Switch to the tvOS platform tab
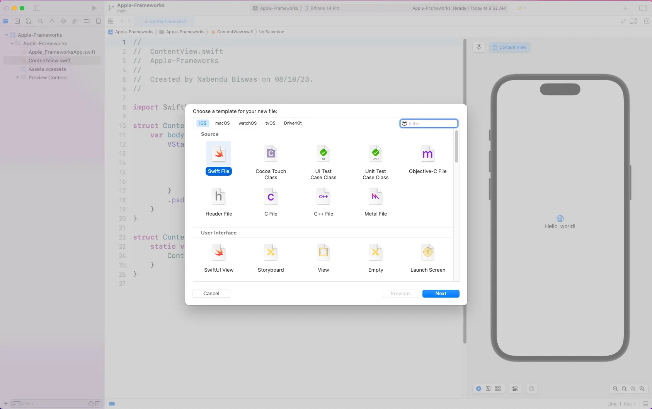This screenshot has width=652, height=409. click(x=270, y=123)
